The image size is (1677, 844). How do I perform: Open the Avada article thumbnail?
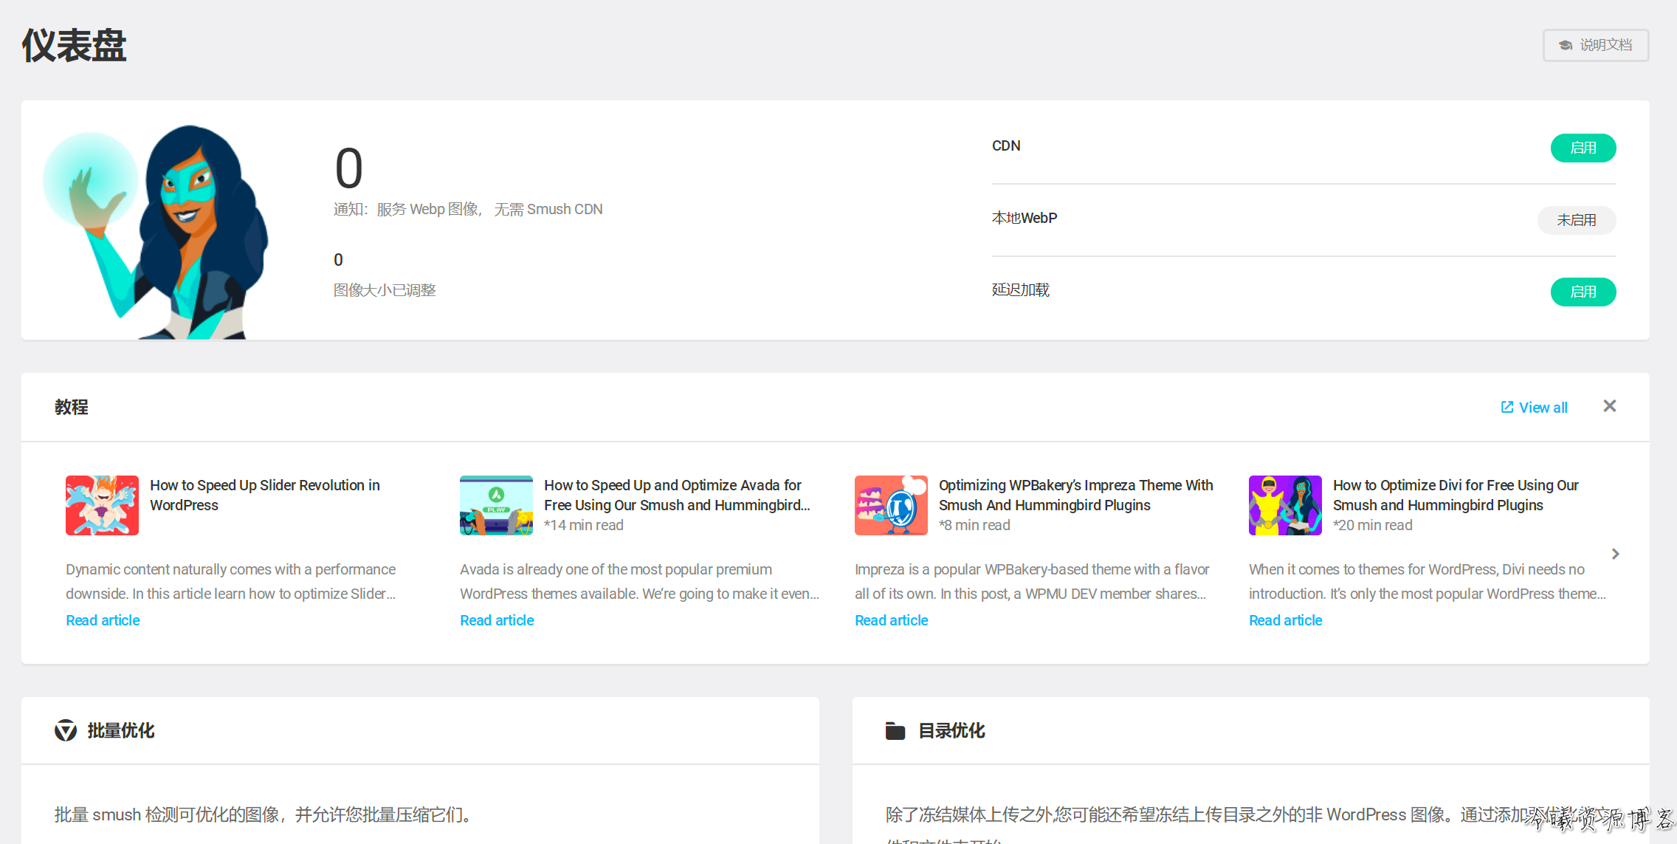pos(496,505)
